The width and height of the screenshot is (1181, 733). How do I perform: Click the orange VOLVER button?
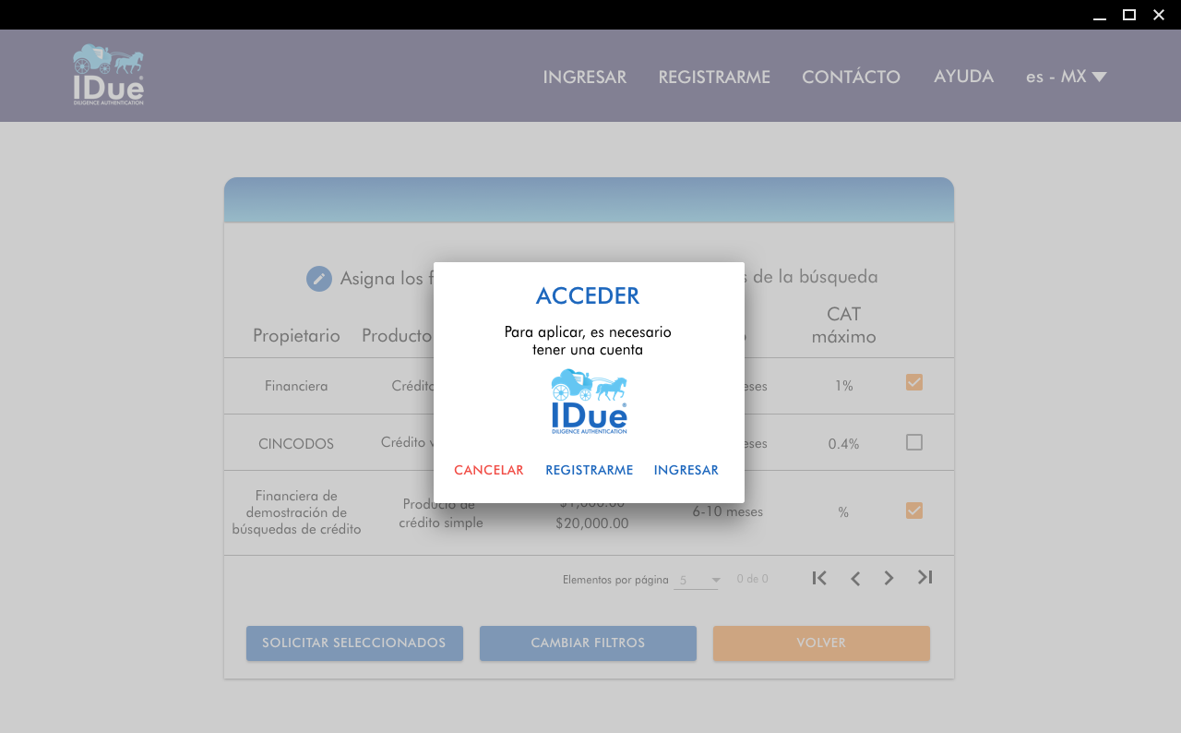click(821, 643)
